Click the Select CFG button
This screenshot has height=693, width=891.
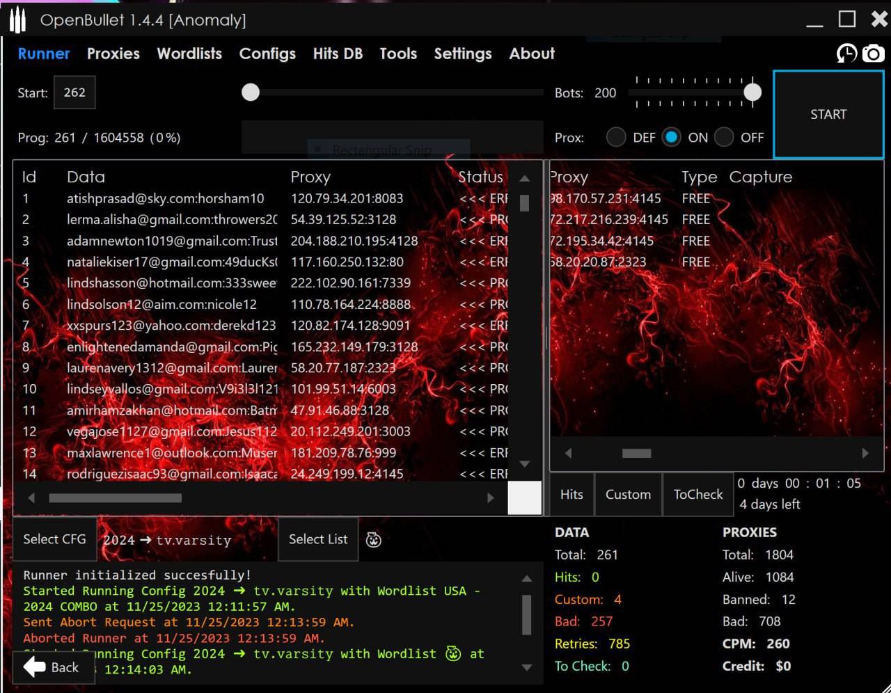tap(54, 539)
